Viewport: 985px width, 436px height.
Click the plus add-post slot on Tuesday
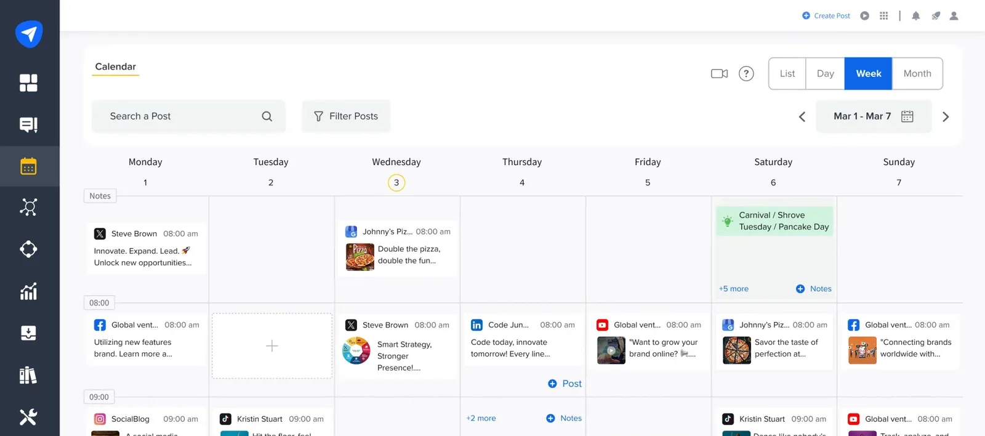[272, 345]
